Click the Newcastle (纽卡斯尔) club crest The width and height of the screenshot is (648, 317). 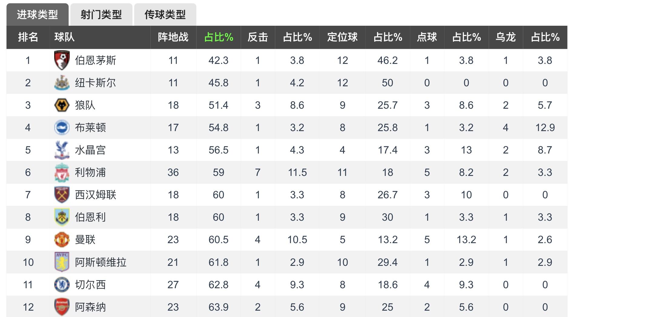62,83
